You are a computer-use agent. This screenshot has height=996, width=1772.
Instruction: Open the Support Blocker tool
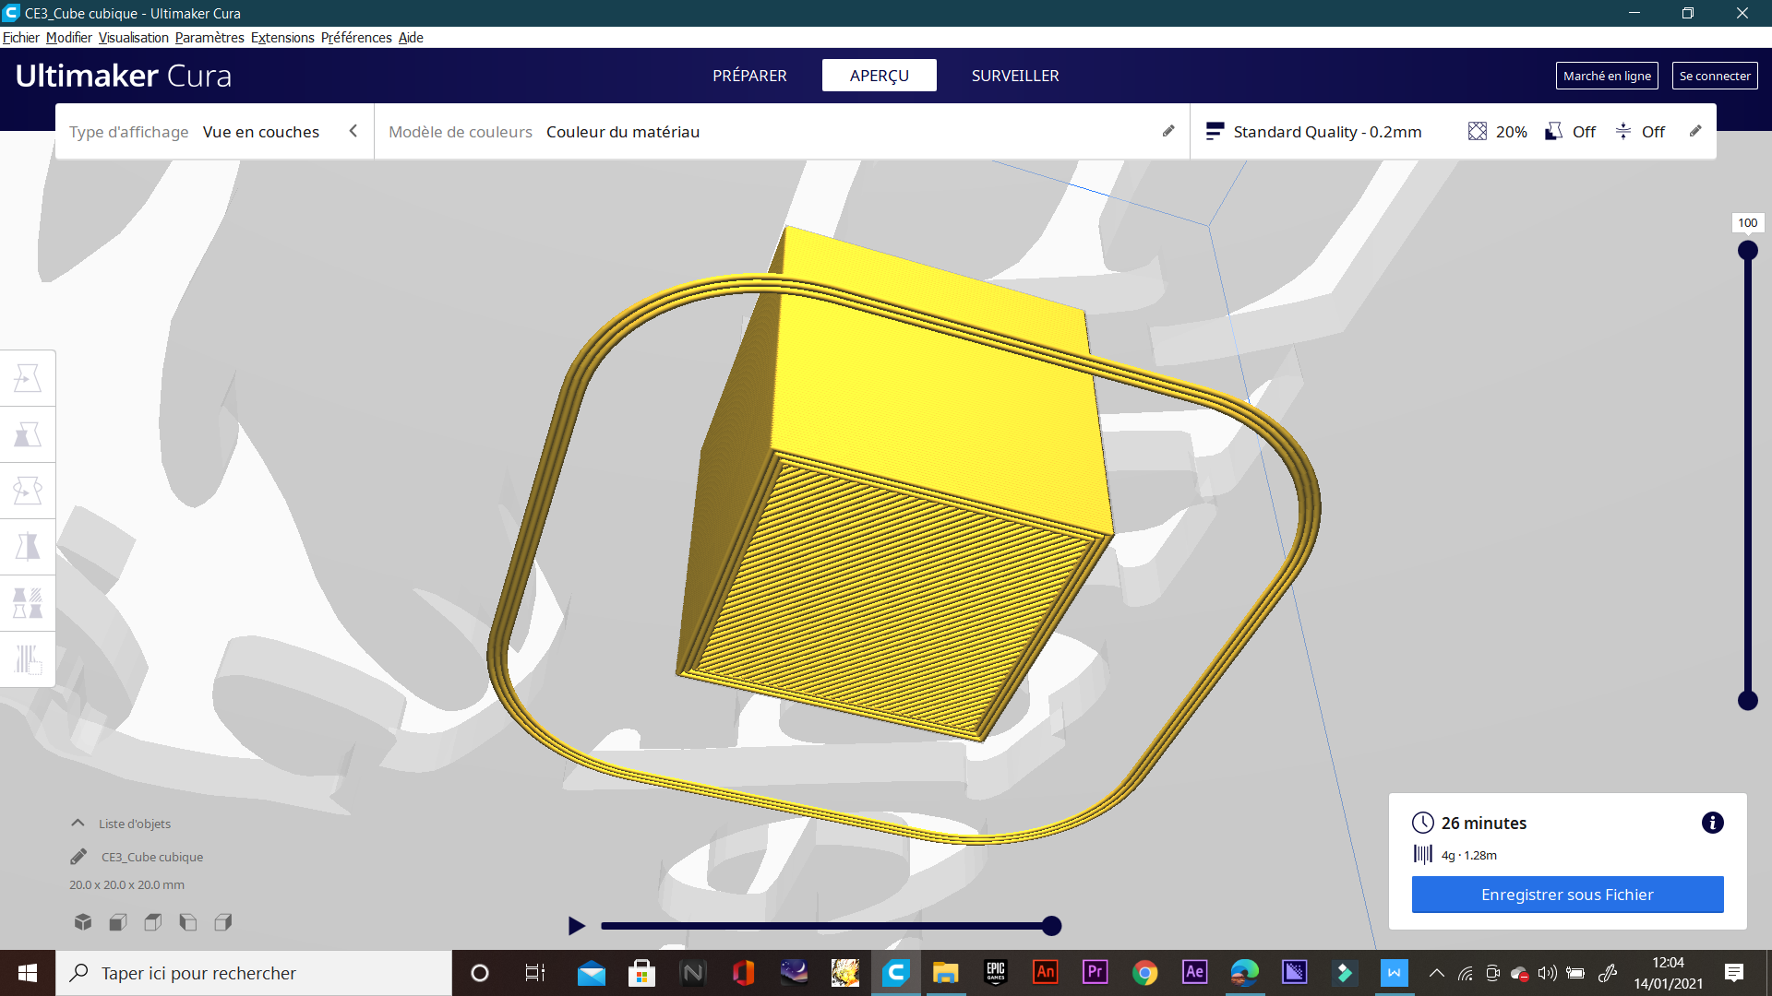click(x=28, y=659)
